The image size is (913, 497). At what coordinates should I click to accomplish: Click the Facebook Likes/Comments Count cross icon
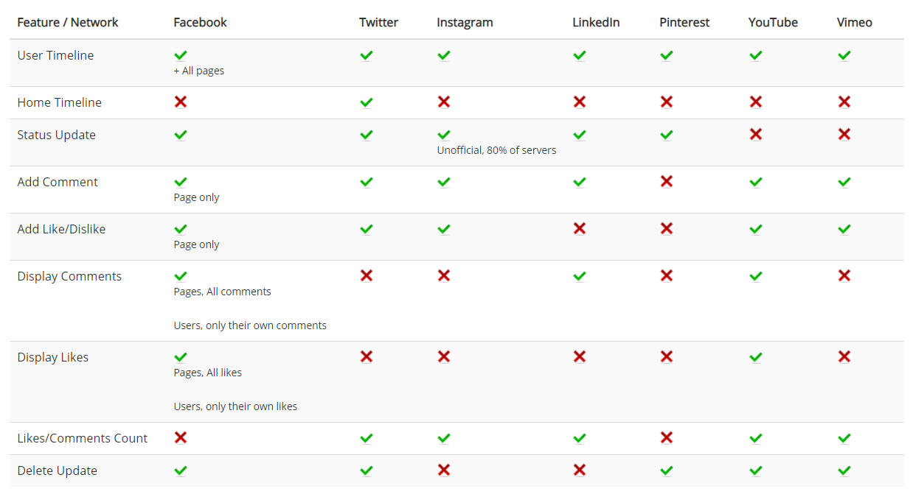[x=181, y=437]
